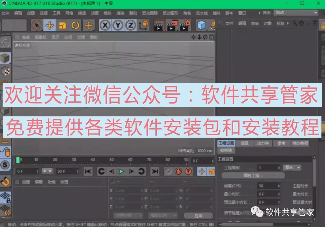Click the viewport pan icon
Screen dimensions: 325x227
[193, 37]
